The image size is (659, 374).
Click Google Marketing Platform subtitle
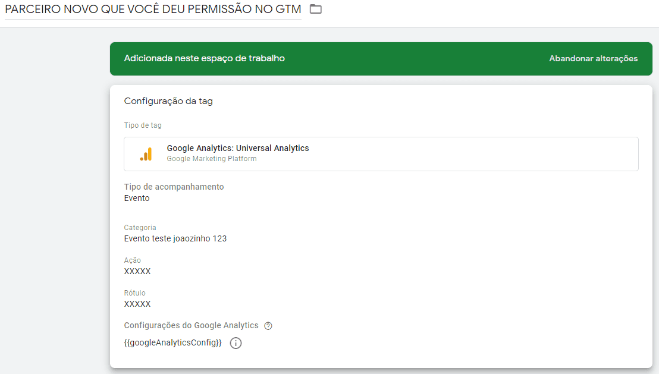point(211,158)
